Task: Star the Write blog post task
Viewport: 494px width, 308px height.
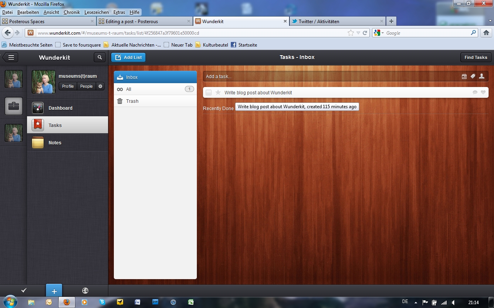Action: (x=218, y=92)
